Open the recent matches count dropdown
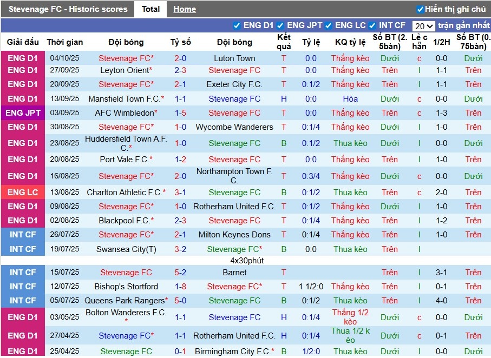Viewport: 491px width, 358px height. 424,25
